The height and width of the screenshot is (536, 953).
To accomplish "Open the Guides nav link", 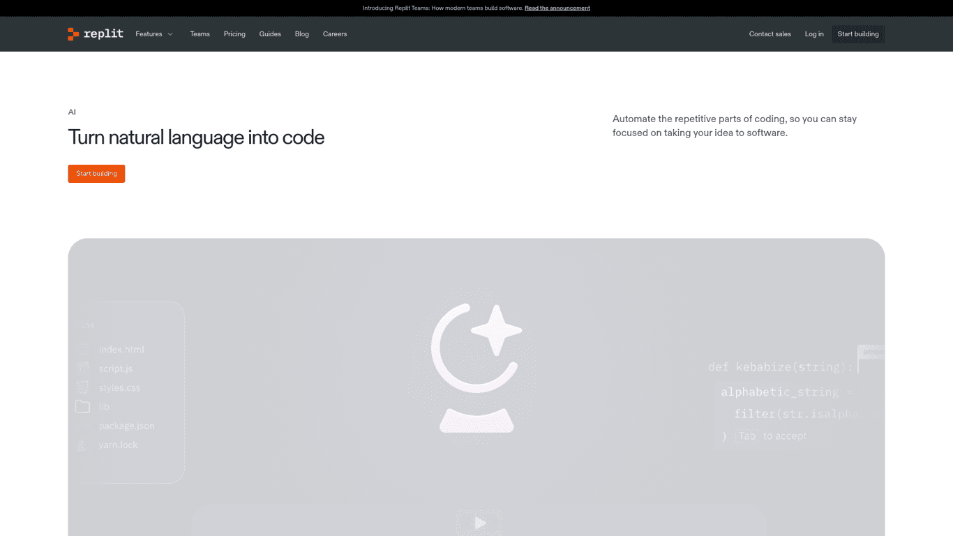I will [x=270, y=34].
